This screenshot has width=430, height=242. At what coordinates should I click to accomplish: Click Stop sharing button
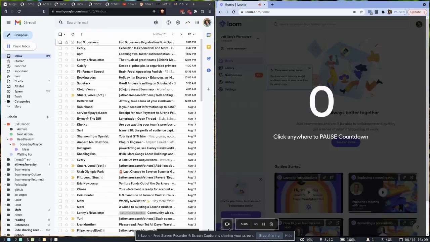[269, 236]
